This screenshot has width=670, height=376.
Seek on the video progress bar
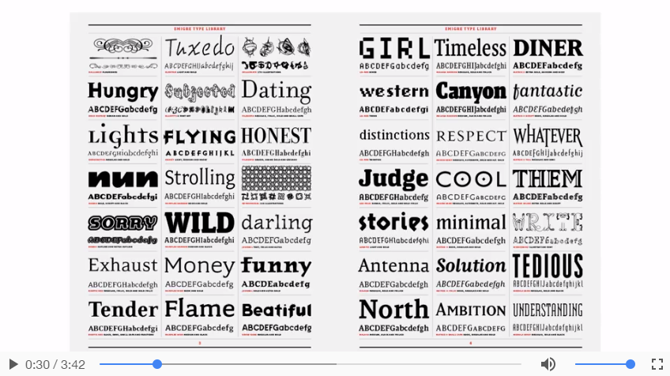tap(311, 364)
